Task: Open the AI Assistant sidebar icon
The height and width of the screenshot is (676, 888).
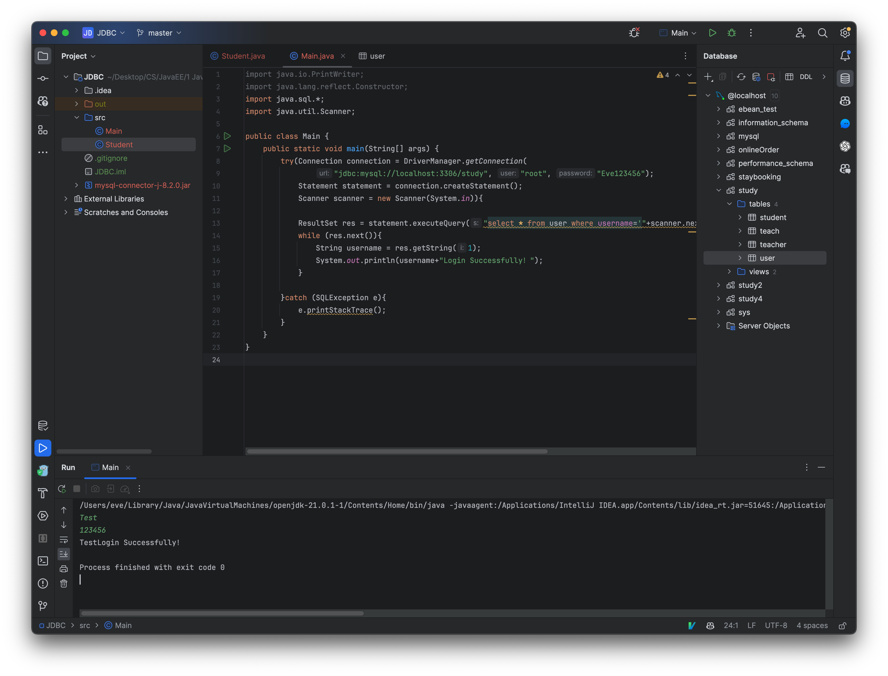Action: tap(845, 169)
